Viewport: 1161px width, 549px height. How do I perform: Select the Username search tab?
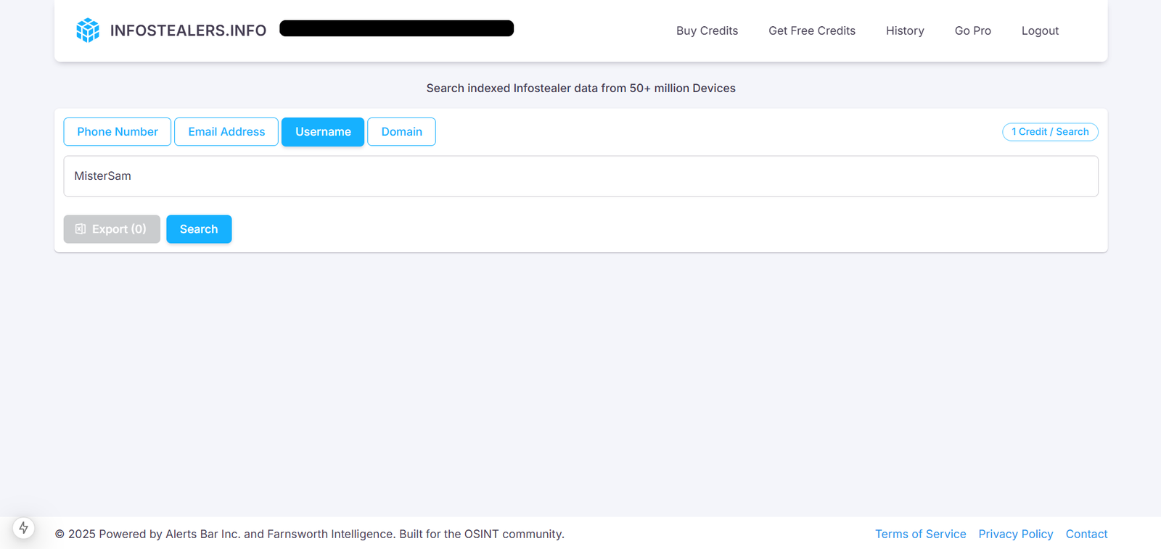(x=323, y=131)
